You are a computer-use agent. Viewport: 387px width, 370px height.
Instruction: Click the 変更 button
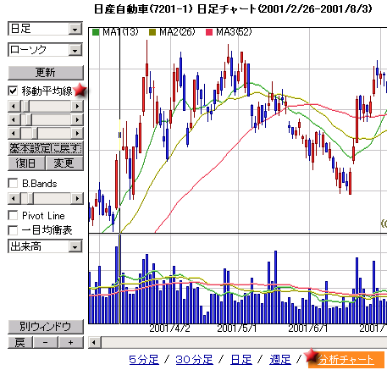click(x=64, y=163)
